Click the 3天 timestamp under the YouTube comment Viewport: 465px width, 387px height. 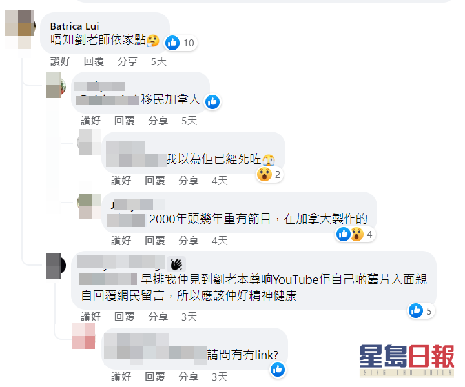pos(189,317)
